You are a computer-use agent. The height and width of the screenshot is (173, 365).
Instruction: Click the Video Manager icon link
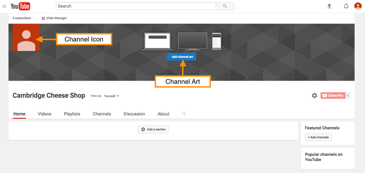click(54, 18)
